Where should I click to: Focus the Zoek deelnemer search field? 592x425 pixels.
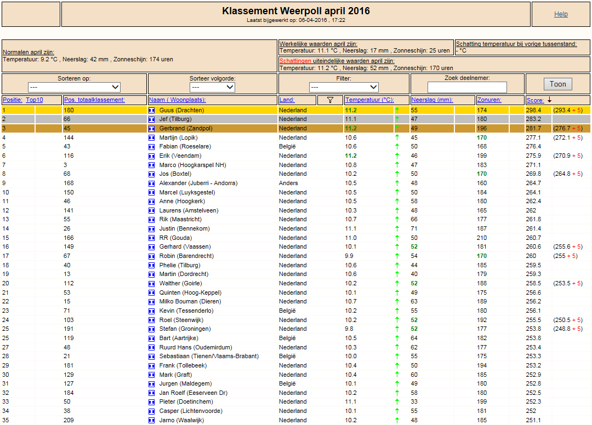tap(467, 87)
